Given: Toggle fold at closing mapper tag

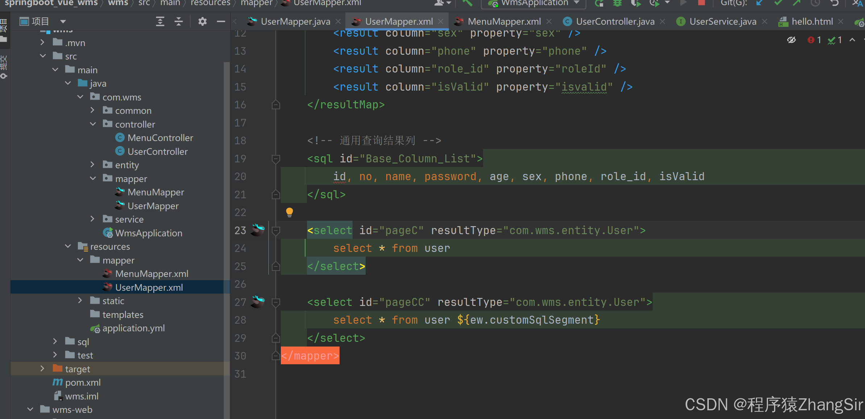Looking at the screenshot, I should pos(276,356).
